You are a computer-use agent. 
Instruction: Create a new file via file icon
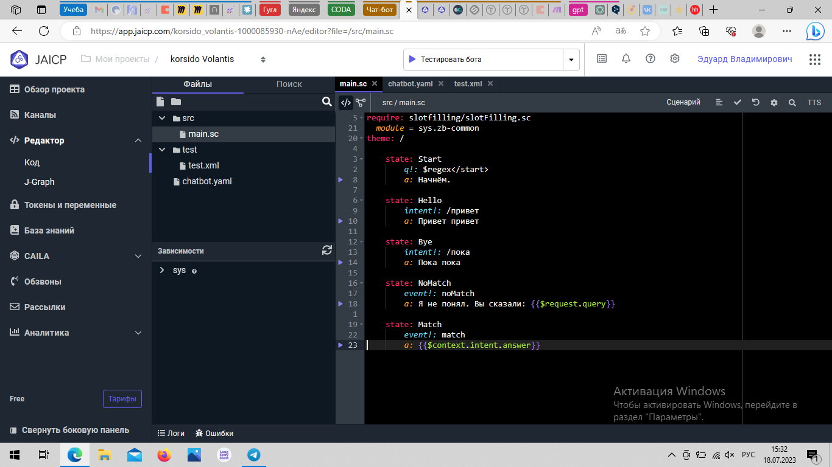point(160,102)
